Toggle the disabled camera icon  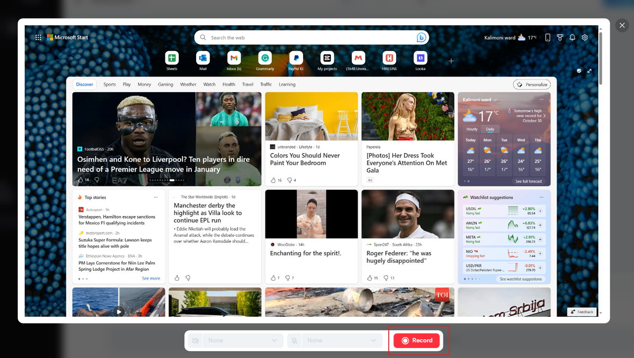(x=195, y=340)
